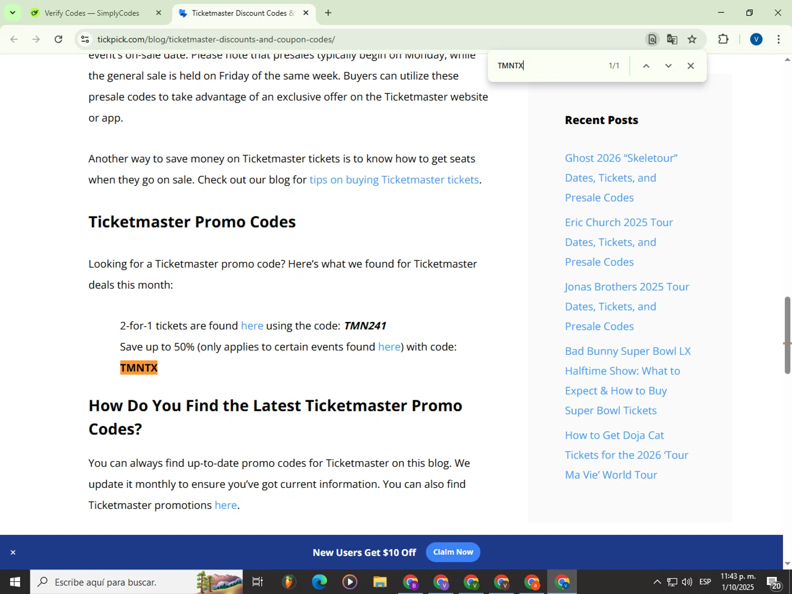Open Doja Cat 2026 tour tickets post
This screenshot has height=594, width=792.
click(x=627, y=455)
